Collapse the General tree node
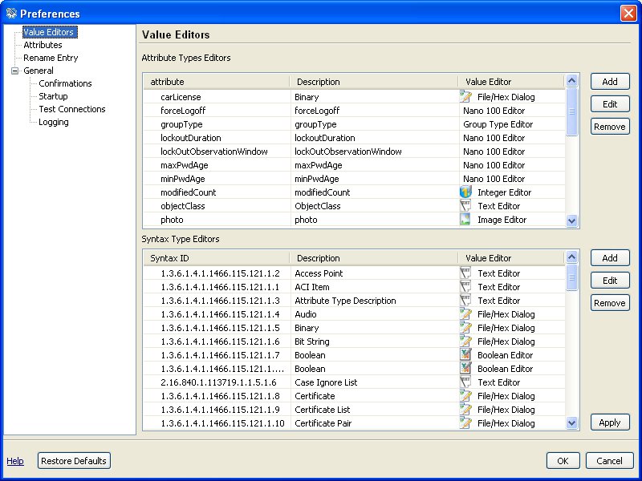642x481 pixels. [14, 71]
